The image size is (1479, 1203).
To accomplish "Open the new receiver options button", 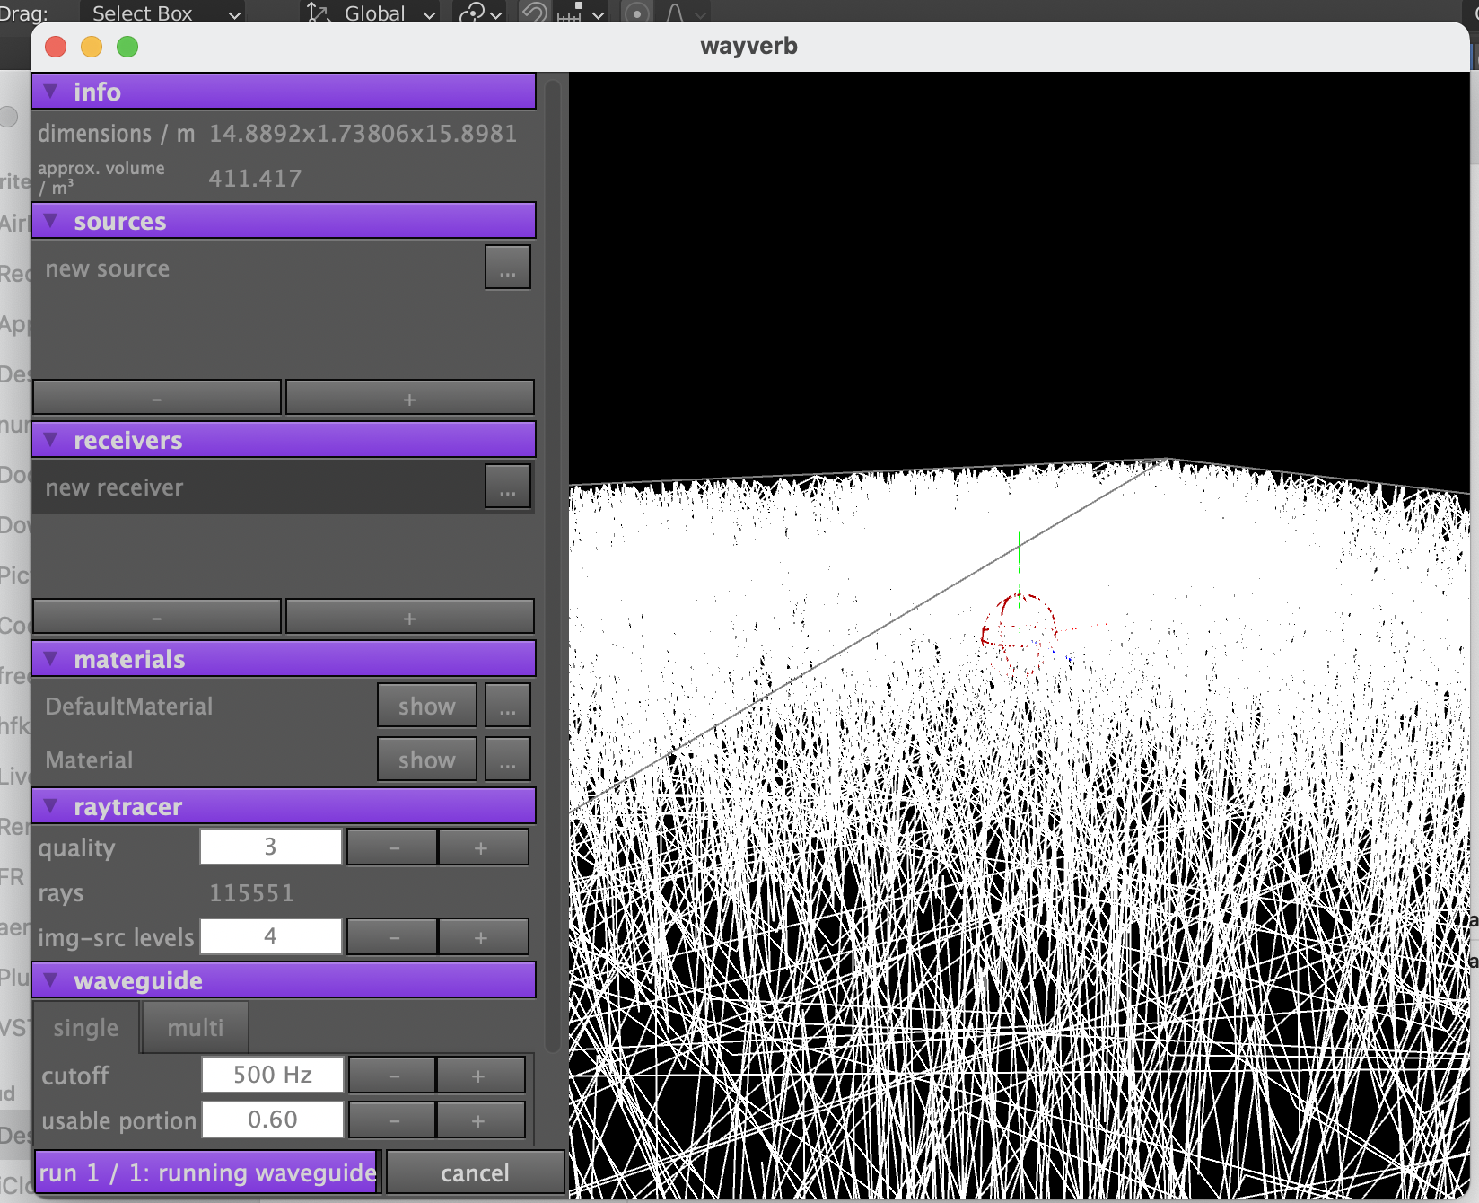I will [507, 487].
